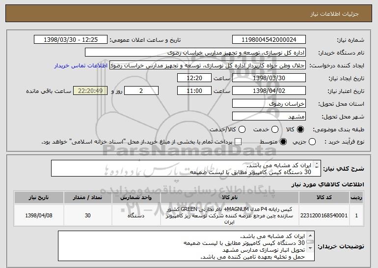378x268 pixels.
Task: Click the ردیف column header
Action: [356, 198]
